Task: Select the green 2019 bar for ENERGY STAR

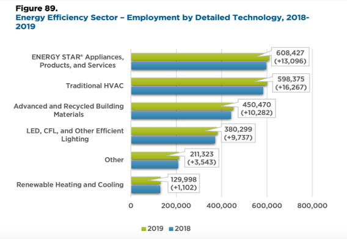Action: [200, 57]
